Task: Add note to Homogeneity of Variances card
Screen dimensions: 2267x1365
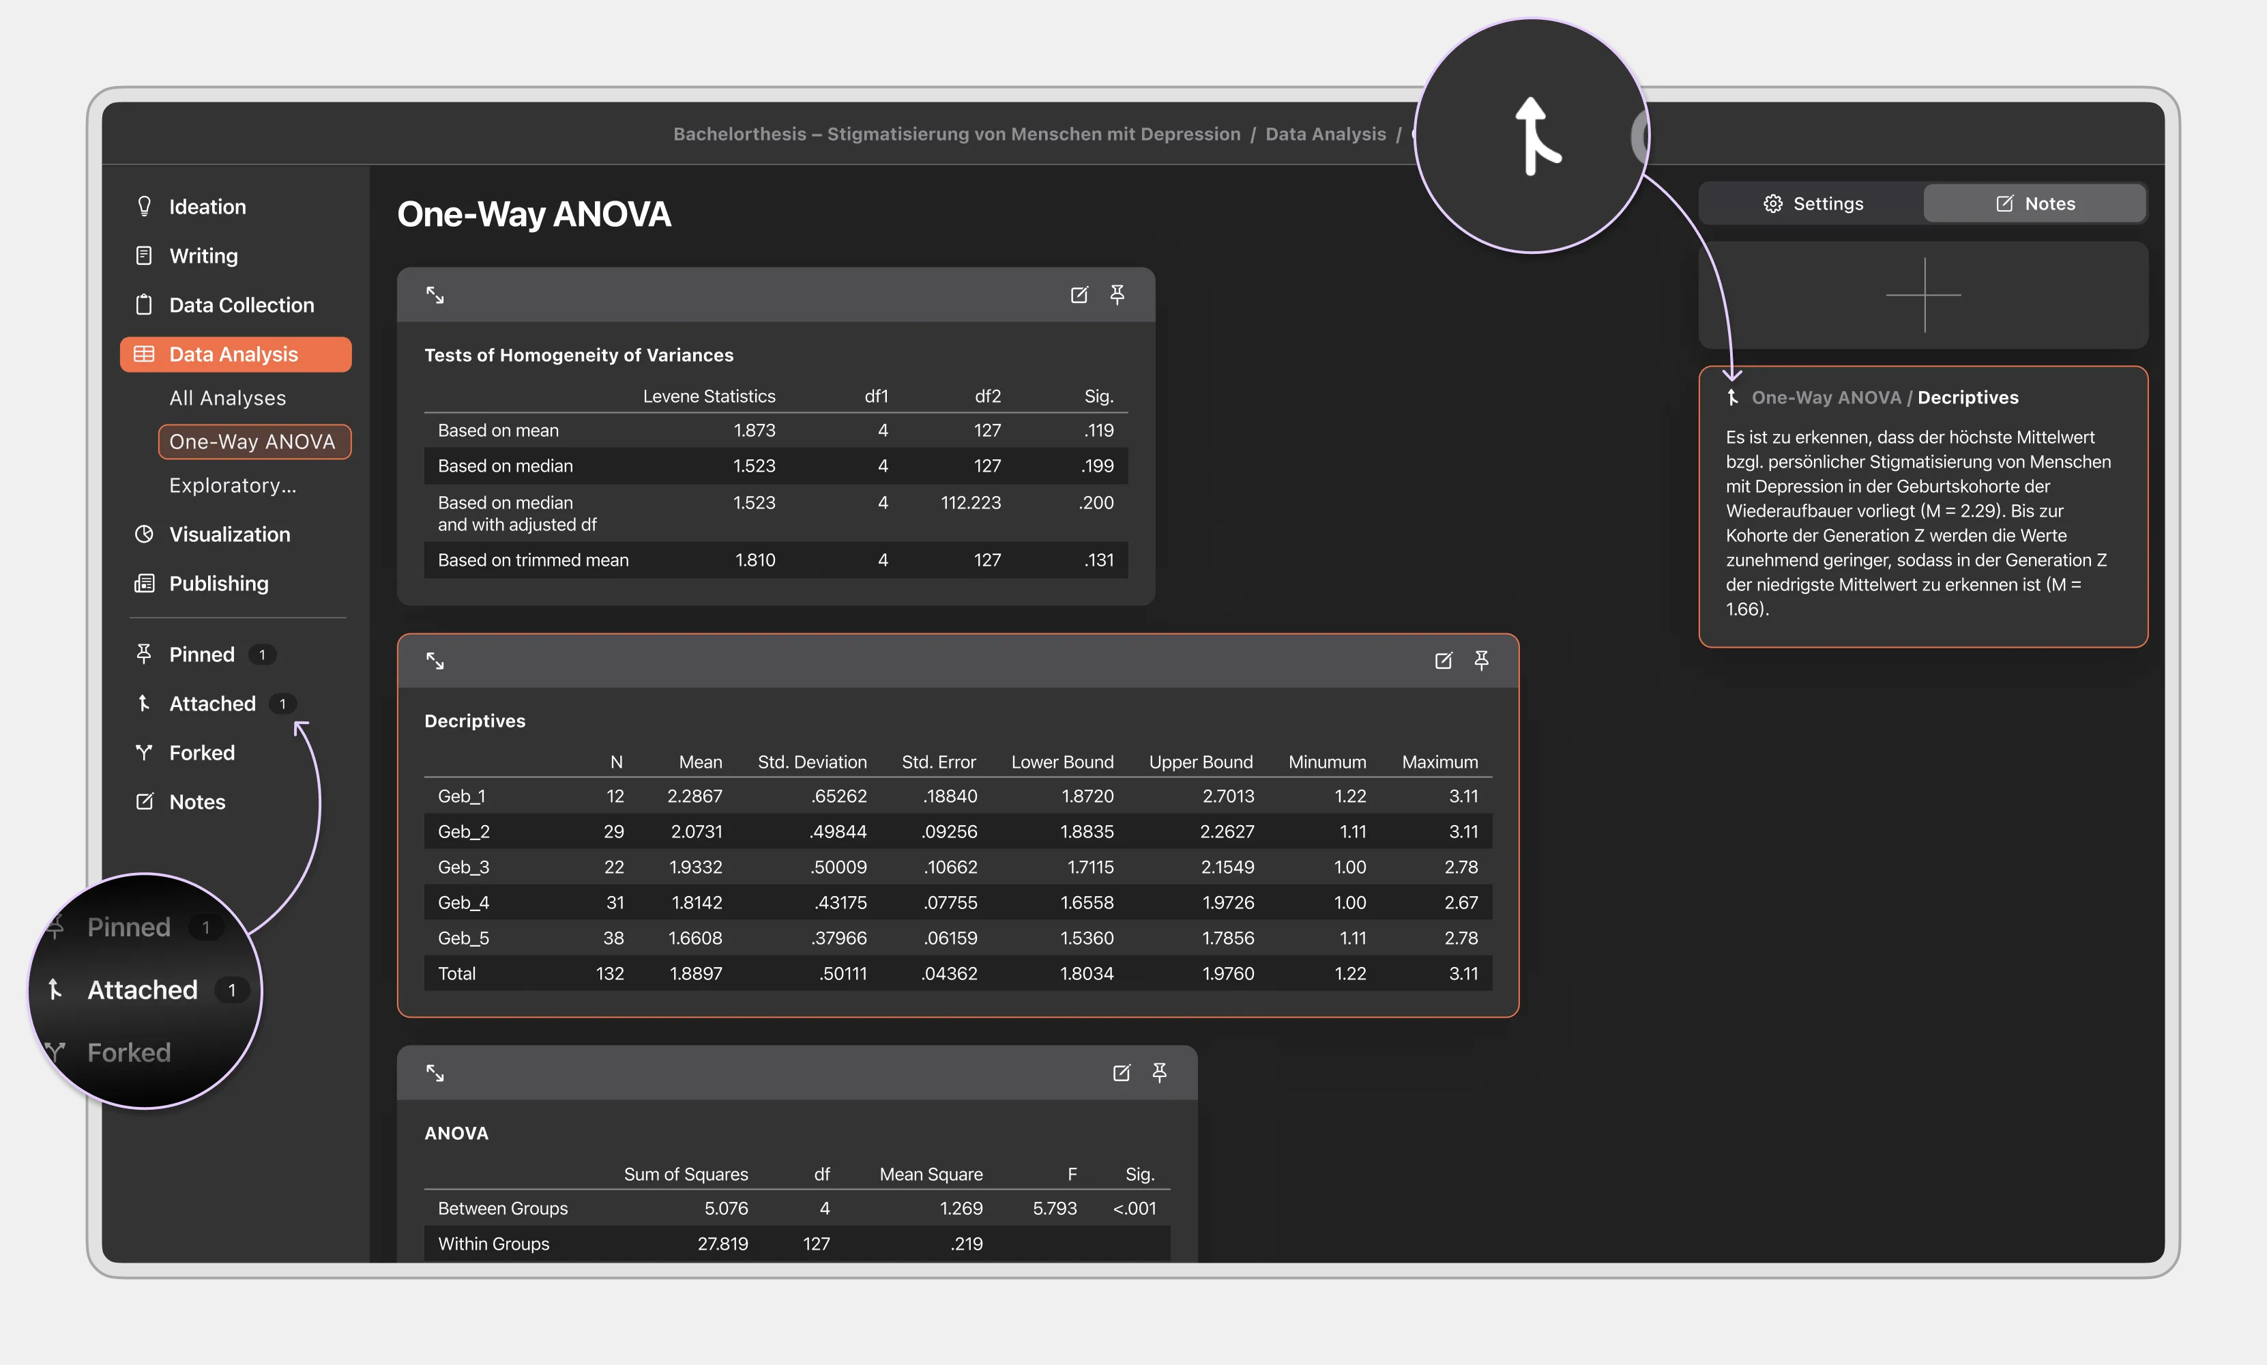Action: tap(1079, 294)
